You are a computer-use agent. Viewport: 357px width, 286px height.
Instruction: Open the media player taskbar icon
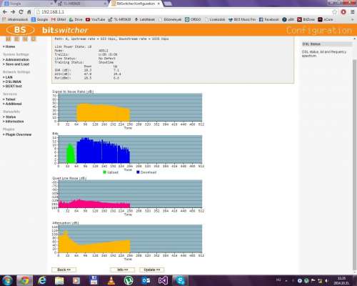pos(76,280)
